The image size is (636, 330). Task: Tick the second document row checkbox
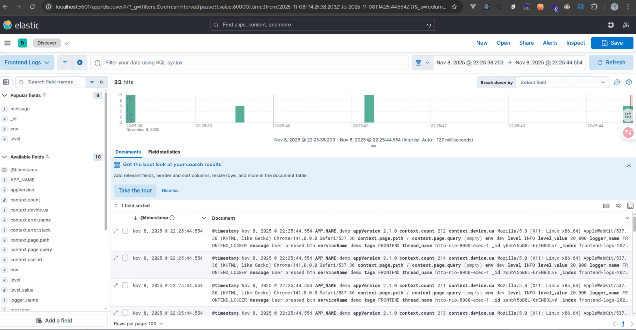click(x=125, y=258)
